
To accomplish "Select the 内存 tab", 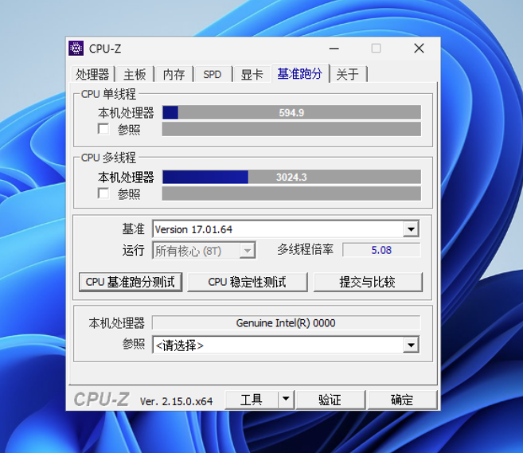I will pyautogui.click(x=174, y=74).
